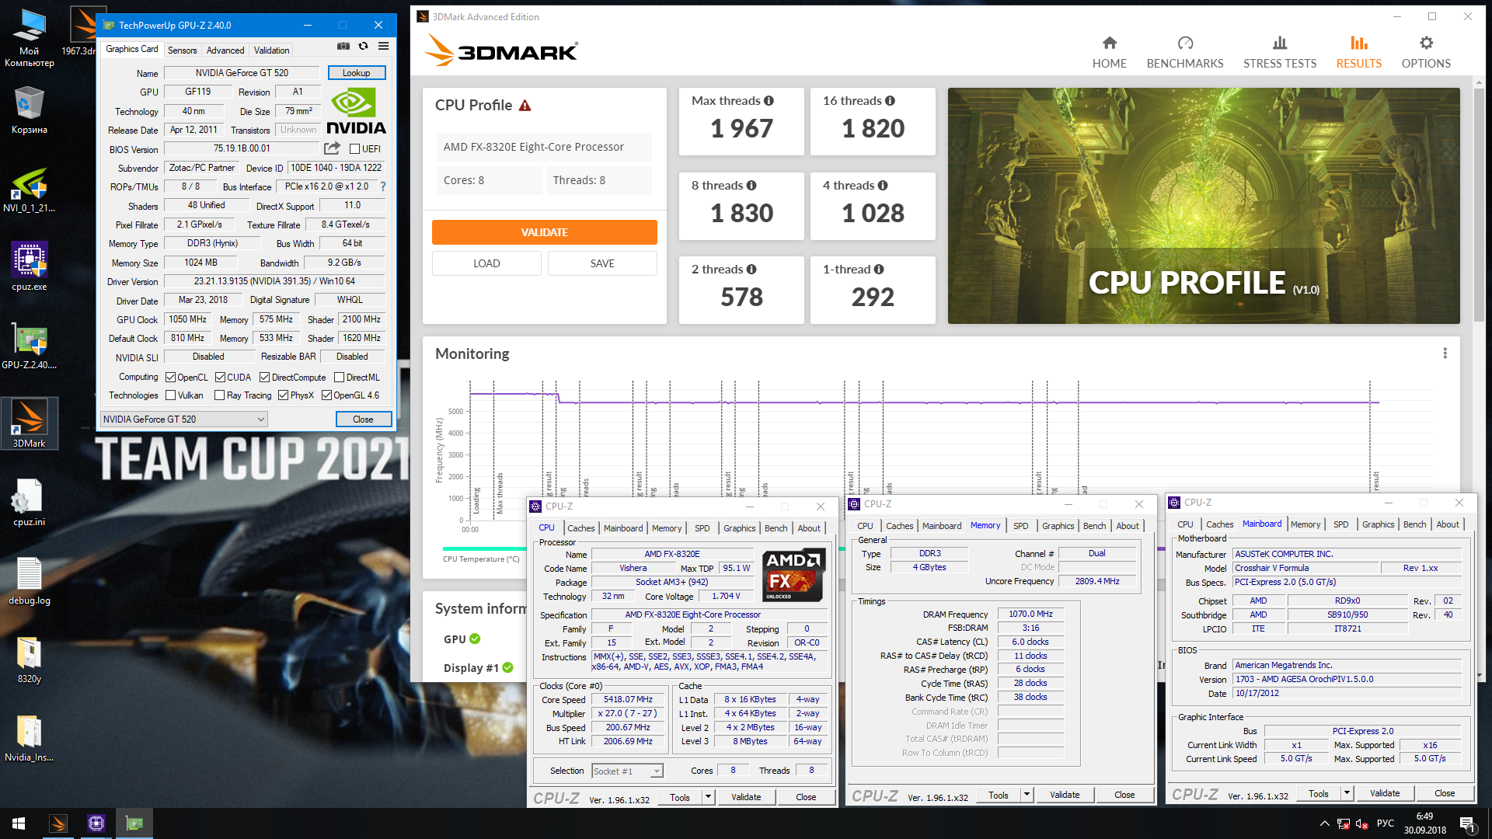The height and width of the screenshot is (839, 1492).
Task: Expand Tools dropdown arrow in Memory CPU-Z window
Action: pyautogui.click(x=1027, y=795)
